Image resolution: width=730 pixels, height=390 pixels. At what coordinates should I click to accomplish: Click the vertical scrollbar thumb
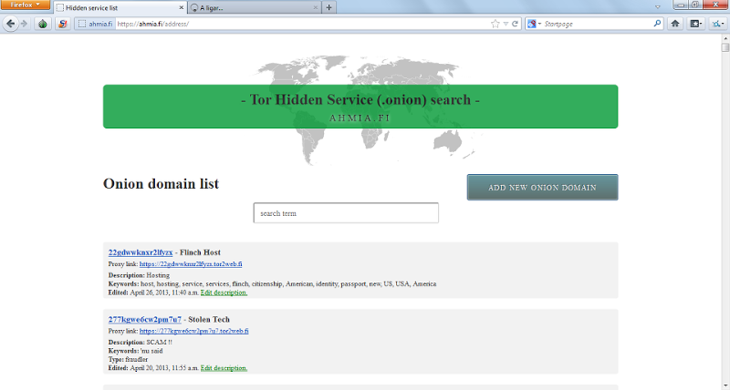pos(725,47)
